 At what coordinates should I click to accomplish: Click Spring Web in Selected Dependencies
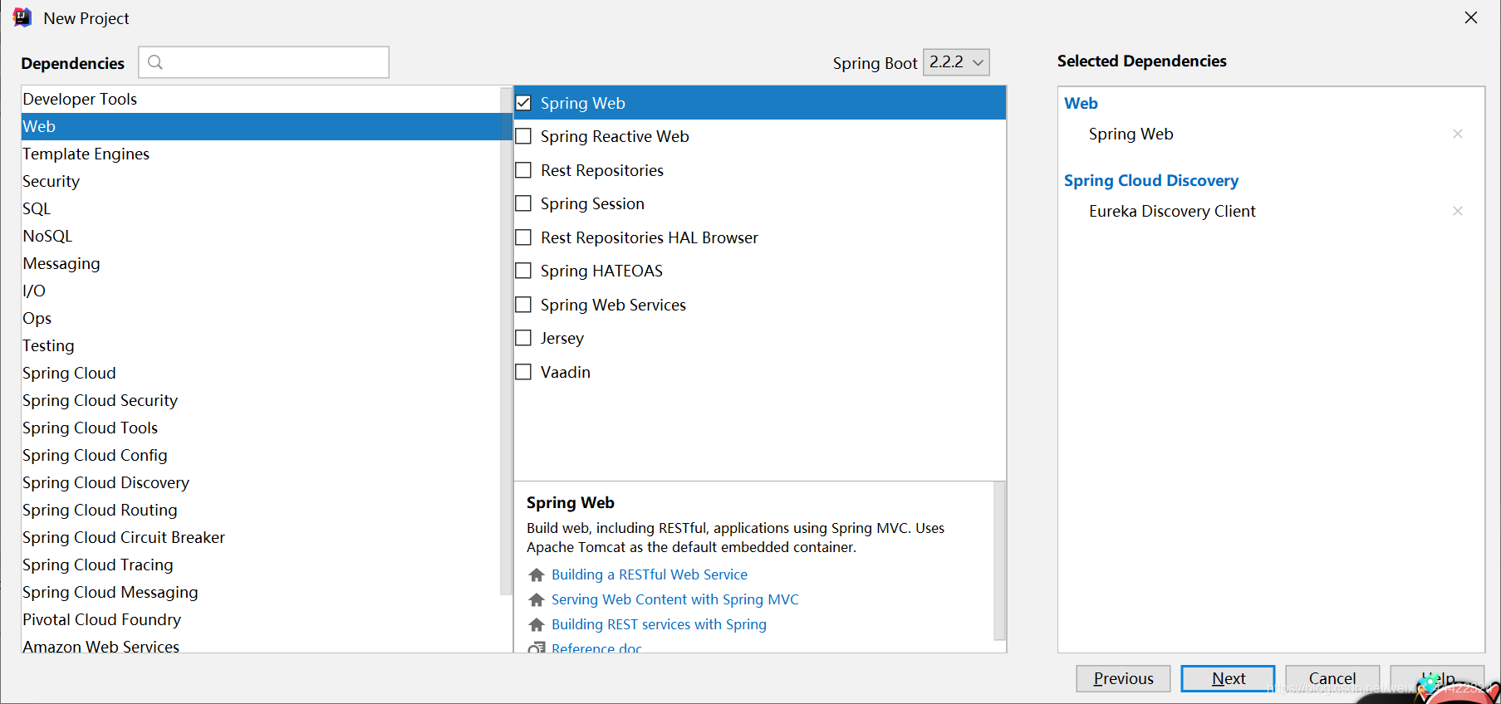[1131, 134]
